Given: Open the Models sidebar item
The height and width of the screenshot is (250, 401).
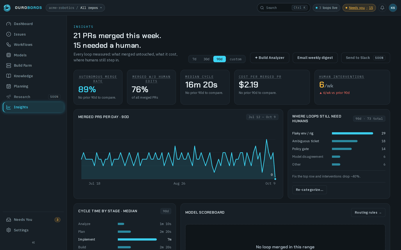Looking at the screenshot, I should point(33,55).
